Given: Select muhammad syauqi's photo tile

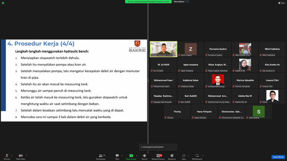Looking at the screenshot, I should (x=218, y=80).
